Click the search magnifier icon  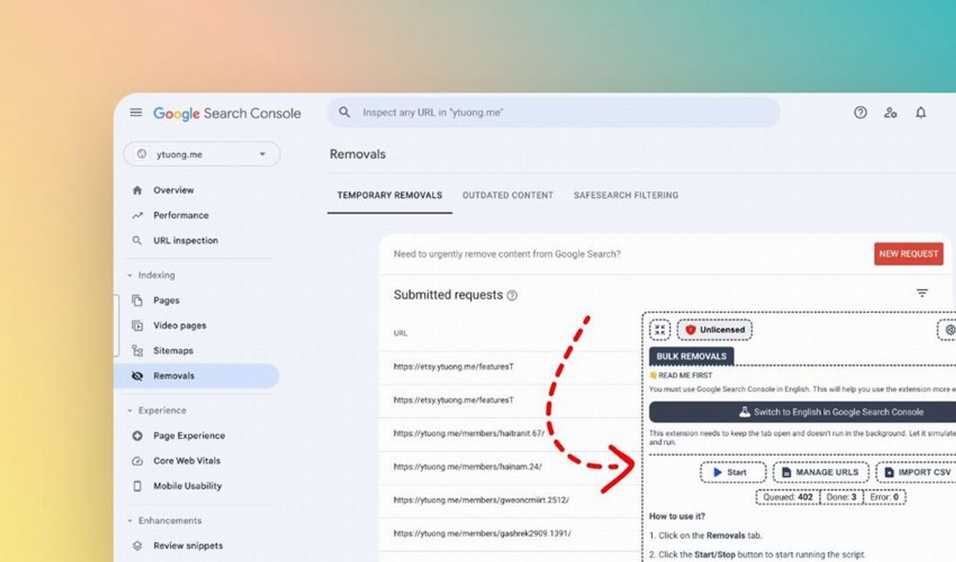[x=344, y=113]
